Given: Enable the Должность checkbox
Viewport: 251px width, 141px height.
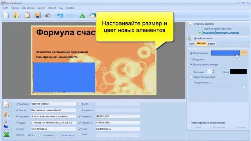Looking at the screenshot, I should 80,110.
